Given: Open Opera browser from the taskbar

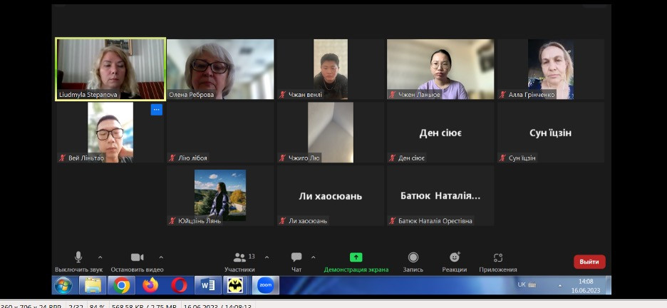Looking at the screenshot, I should [x=179, y=285].
